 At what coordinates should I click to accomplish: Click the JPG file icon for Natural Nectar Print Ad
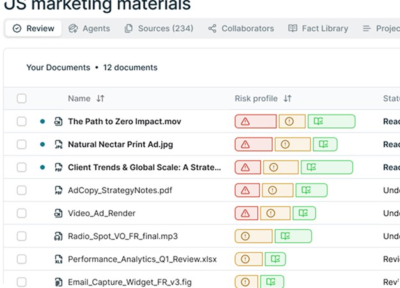[58, 145]
